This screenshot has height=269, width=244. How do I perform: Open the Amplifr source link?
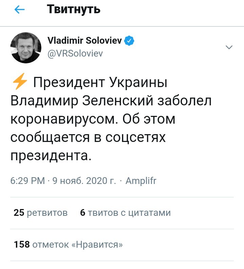click(141, 181)
